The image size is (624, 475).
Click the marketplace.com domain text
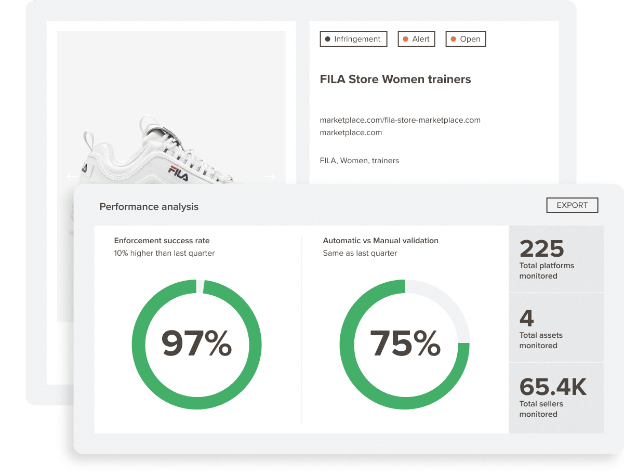click(351, 133)
